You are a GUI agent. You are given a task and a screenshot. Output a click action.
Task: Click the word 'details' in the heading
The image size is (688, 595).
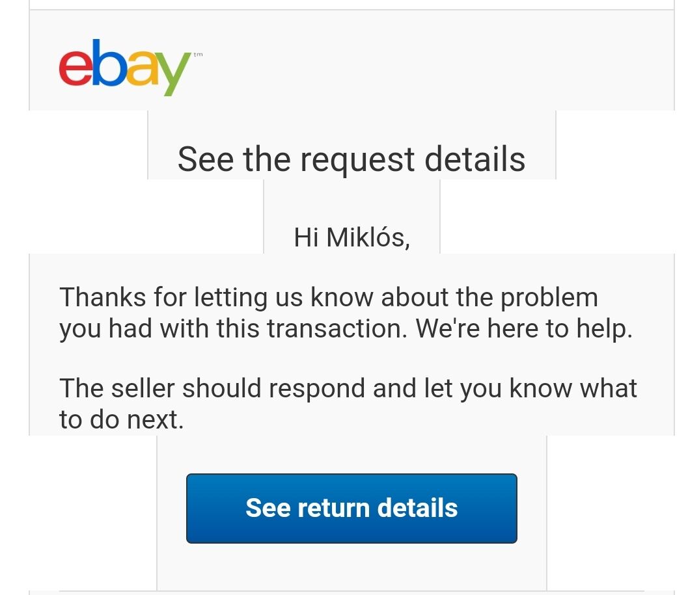point(475,159)
